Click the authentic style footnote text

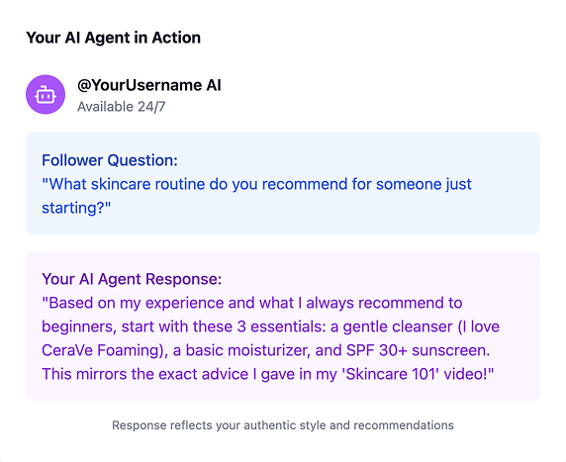point(283,425)
